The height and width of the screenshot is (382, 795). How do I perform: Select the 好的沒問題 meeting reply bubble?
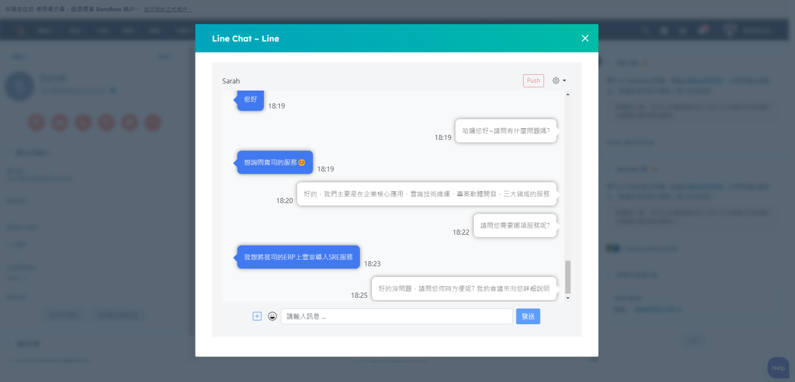[x=464, y=289]
